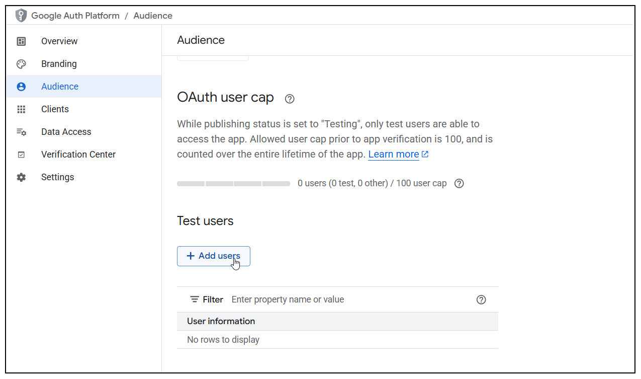Click the Add users button
Image resolution: width=641 pixels, height=379 pixels.
coord(214,256)
